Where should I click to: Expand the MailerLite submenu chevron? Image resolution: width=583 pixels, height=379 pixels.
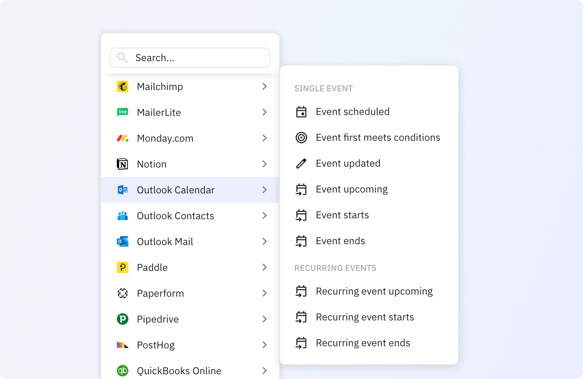[265, 112]
